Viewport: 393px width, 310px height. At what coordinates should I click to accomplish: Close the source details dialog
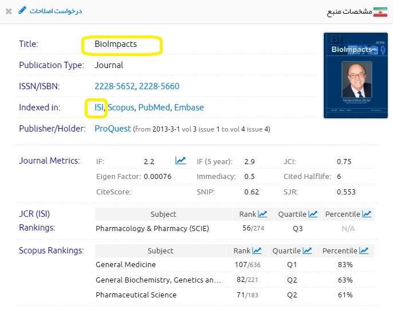(9, 11)
